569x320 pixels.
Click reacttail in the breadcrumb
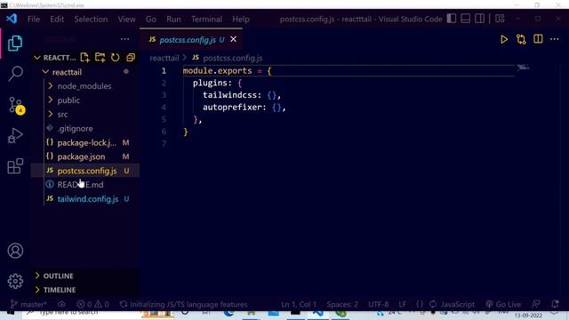[164, 58]
